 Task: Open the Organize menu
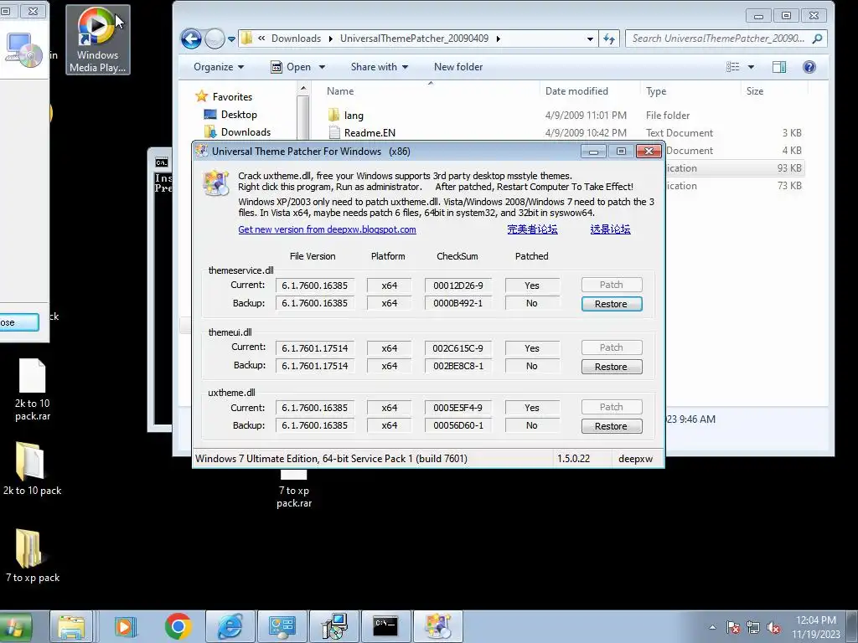tap(219, 67)
